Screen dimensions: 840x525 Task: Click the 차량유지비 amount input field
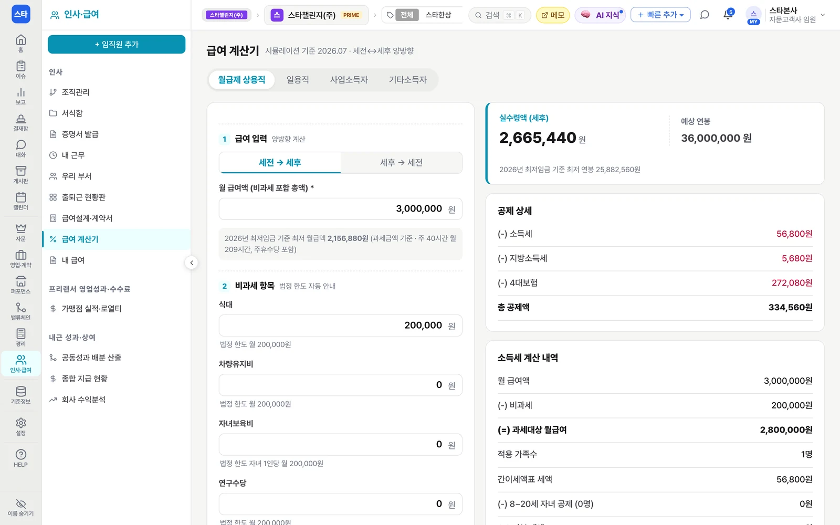341,385
